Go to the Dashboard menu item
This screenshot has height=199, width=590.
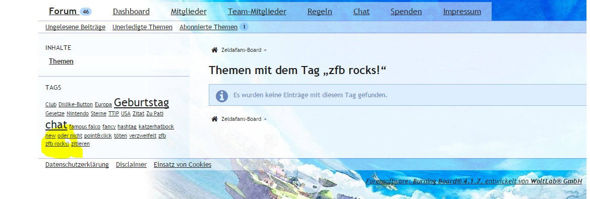tap(131, 12)
